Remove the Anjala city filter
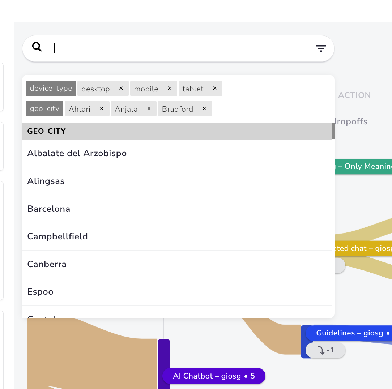This screenshot has height=389, width=392. 149,108
